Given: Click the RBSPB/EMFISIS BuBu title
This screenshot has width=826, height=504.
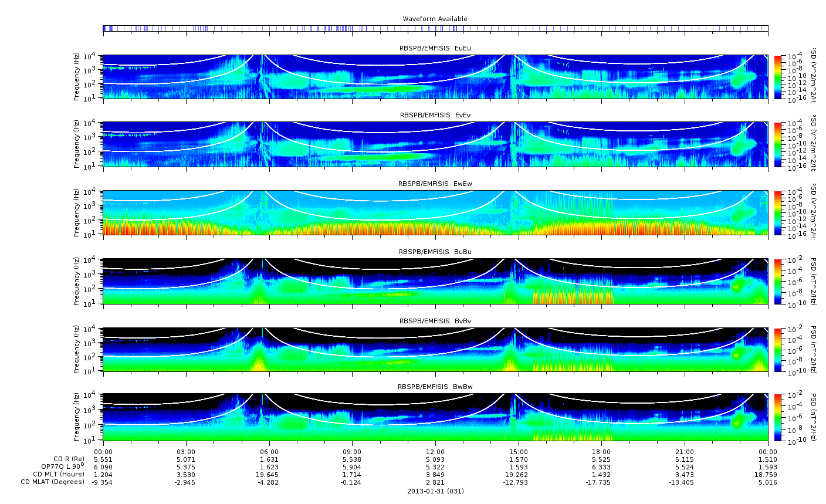Looking at the screenshot, I should pyautogui.click(x=435, y=252).
